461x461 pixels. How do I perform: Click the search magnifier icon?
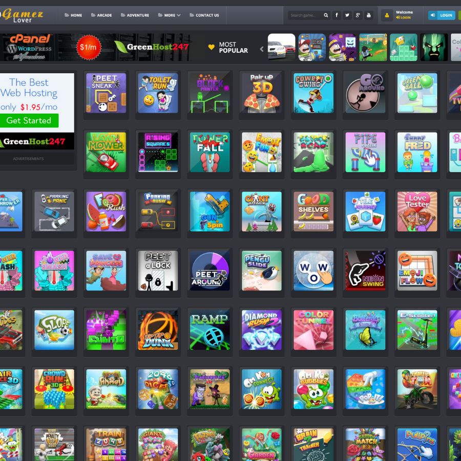326,15
